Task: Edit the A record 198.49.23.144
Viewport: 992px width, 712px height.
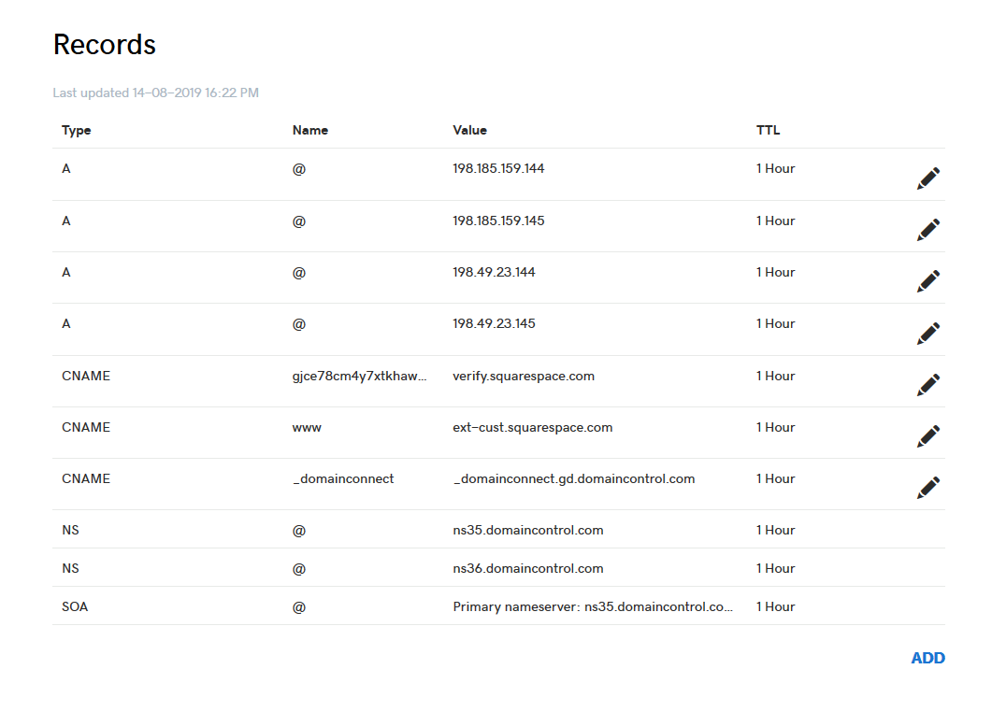Action: tap(928, 280)
